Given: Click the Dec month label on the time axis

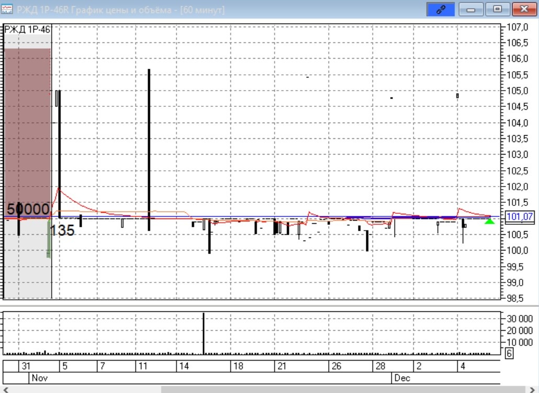Looking at the screenshot, I should (x=402, y=378).
